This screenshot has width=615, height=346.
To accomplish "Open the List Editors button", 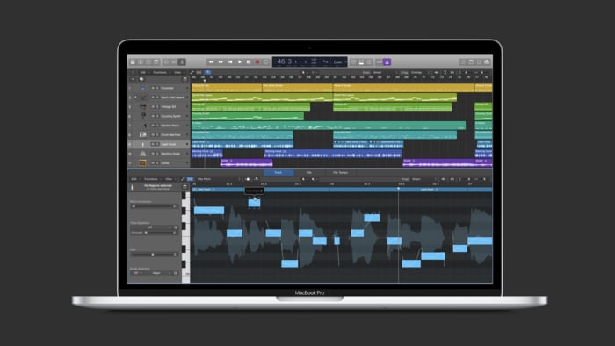I will pyautogui.click(x=463, y=62).
